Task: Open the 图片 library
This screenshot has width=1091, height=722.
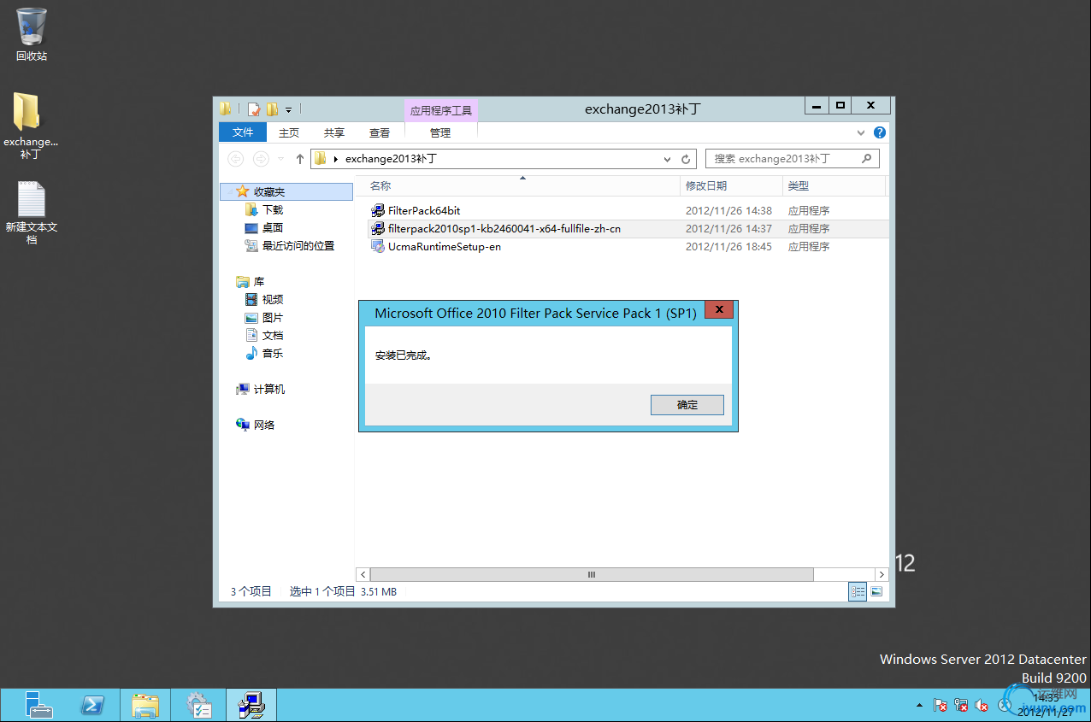Action: 273,317
